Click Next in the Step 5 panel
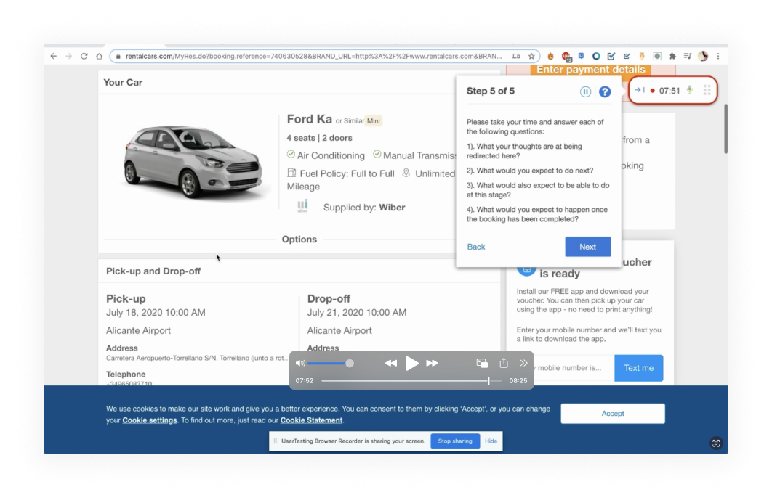Viewport: 772px width, 495px height. point(587,247)
